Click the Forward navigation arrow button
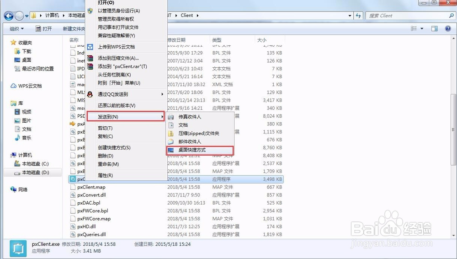The width and height of the screenshot is (457, 259). pos(19,16)
